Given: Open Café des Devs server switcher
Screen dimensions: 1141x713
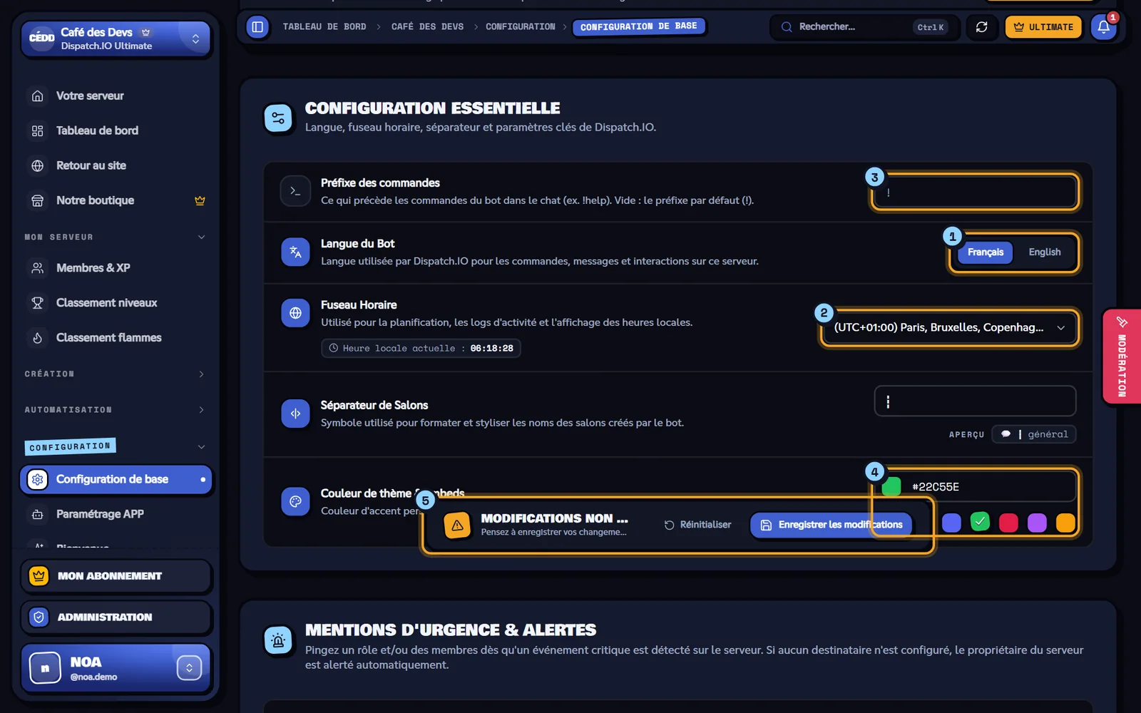Looking at the screenshot, I should (x=116, y=39).
